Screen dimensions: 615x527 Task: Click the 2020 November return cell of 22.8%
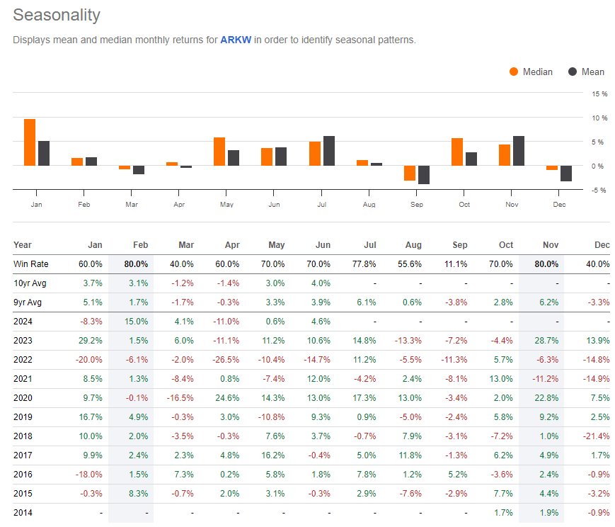(x=546, y=397)
